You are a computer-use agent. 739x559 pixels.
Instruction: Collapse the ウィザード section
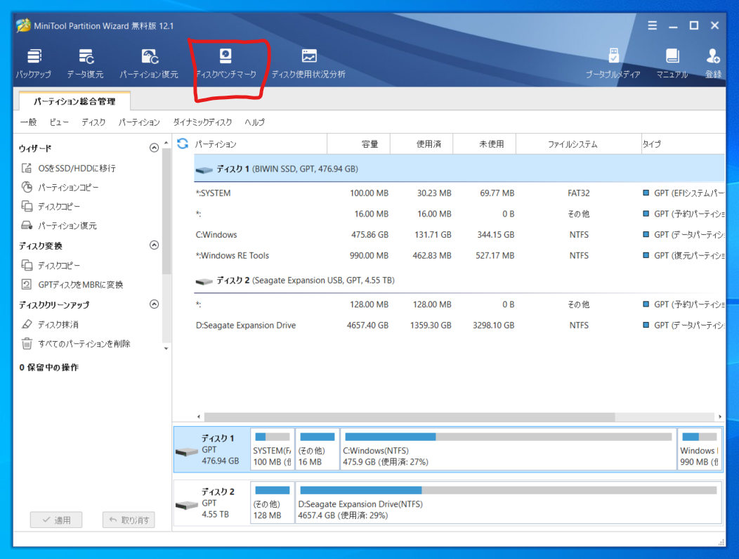click(154, 148)
